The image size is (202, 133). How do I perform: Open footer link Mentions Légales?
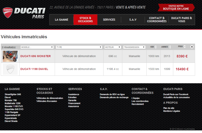(172, 111)
